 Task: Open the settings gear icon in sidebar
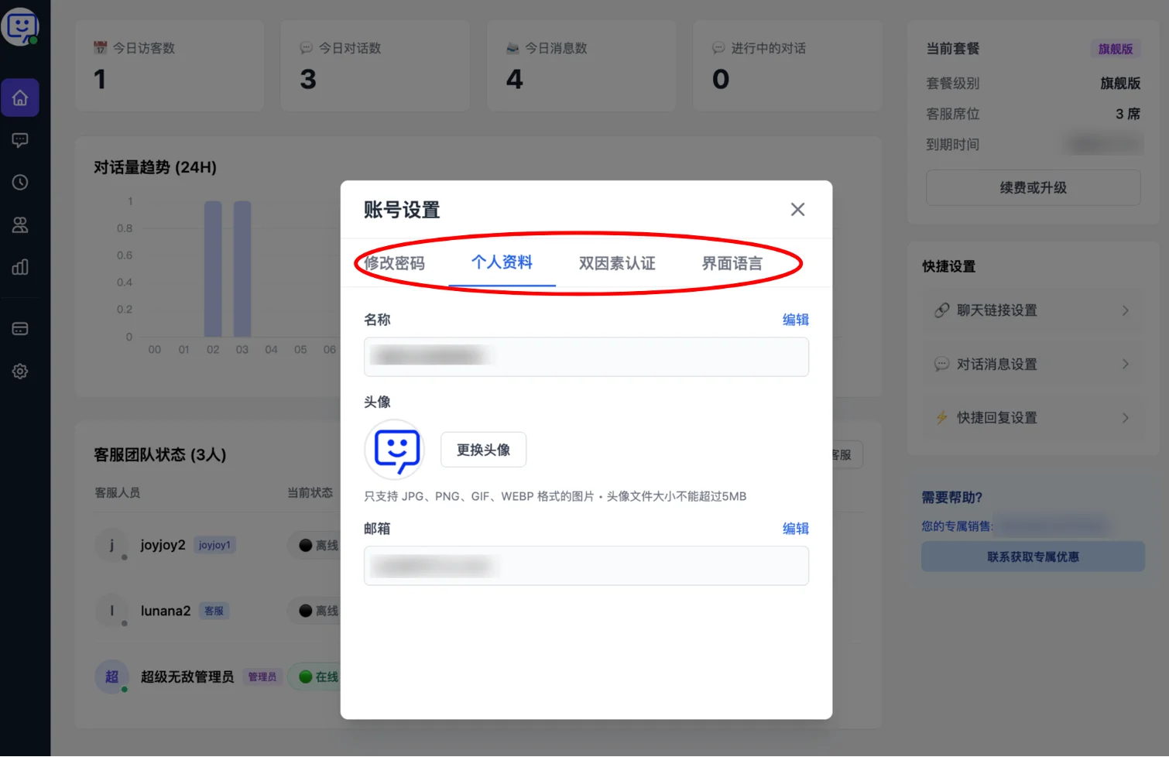20,371
